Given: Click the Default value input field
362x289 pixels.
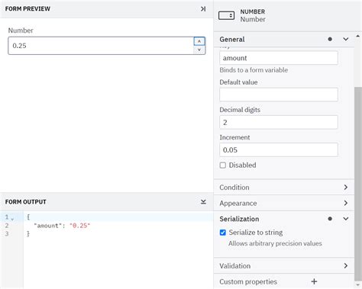Looking at the screenshot, I should pyautogui.click(x=279, y=95).
